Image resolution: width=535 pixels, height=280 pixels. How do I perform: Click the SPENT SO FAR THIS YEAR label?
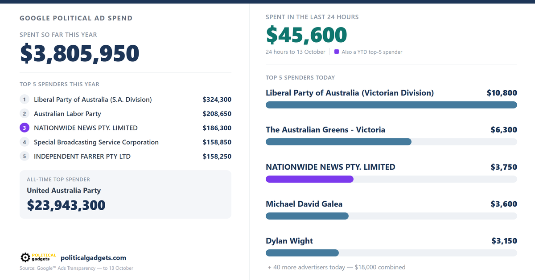click(58, 35)
